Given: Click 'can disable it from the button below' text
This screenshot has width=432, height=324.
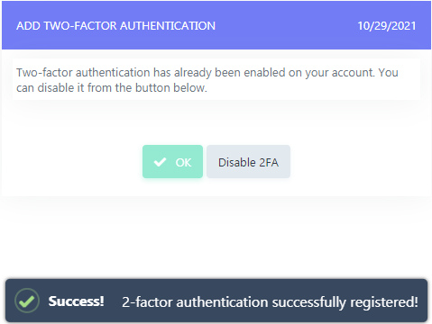Looking at the screenshot, I should [112, 88].
